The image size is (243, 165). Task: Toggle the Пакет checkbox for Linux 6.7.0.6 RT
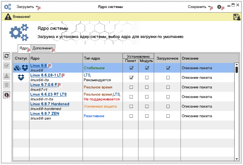[131, 87]
